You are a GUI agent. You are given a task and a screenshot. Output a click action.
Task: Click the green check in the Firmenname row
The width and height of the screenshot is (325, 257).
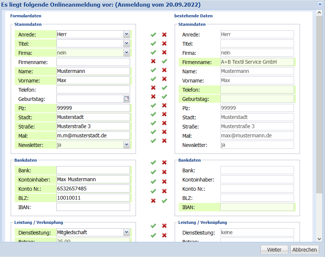click(164, 61)
